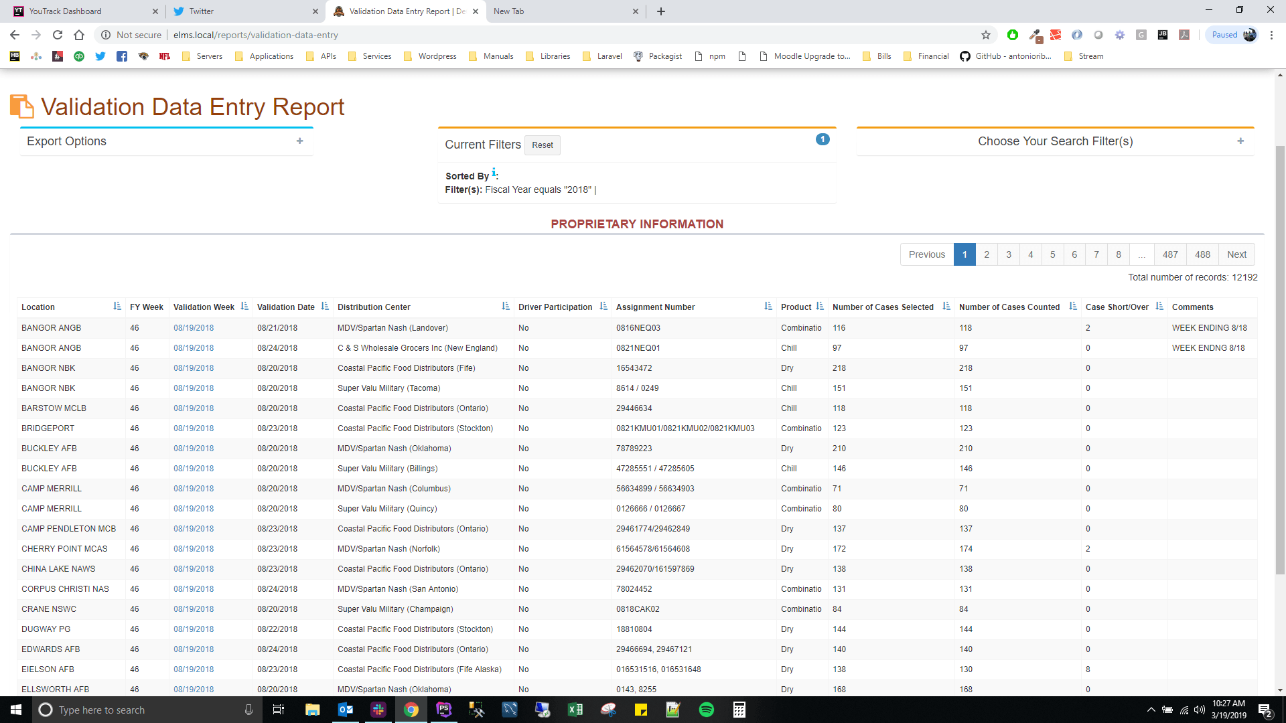Image resolution: width=1286 pixels, height=723 pixels.
Task: Click Previous pagination button
Action: (x=927, y=254)
